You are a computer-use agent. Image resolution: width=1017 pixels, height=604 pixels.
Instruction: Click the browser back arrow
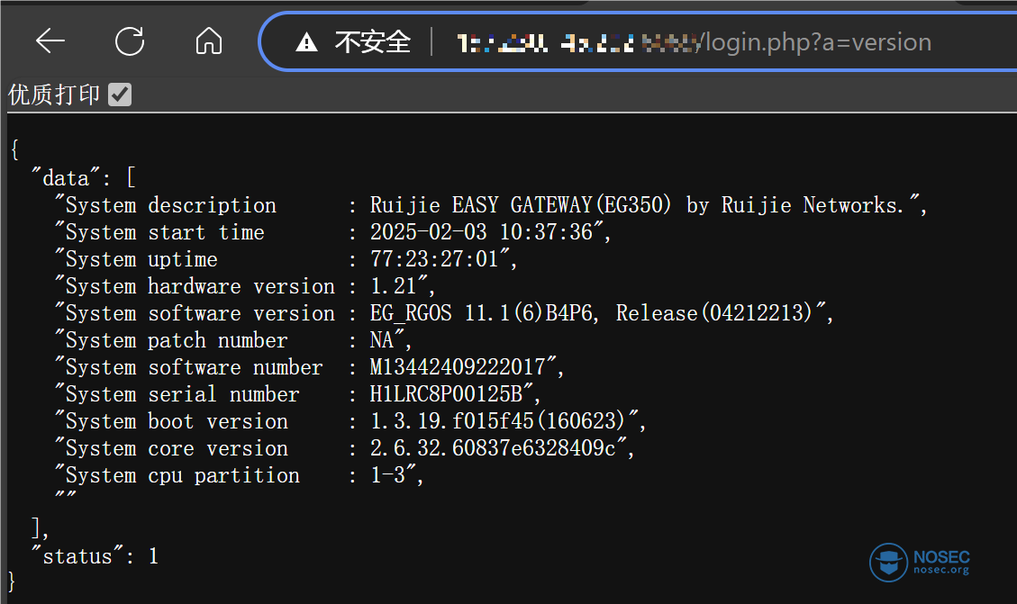(50, 41)
